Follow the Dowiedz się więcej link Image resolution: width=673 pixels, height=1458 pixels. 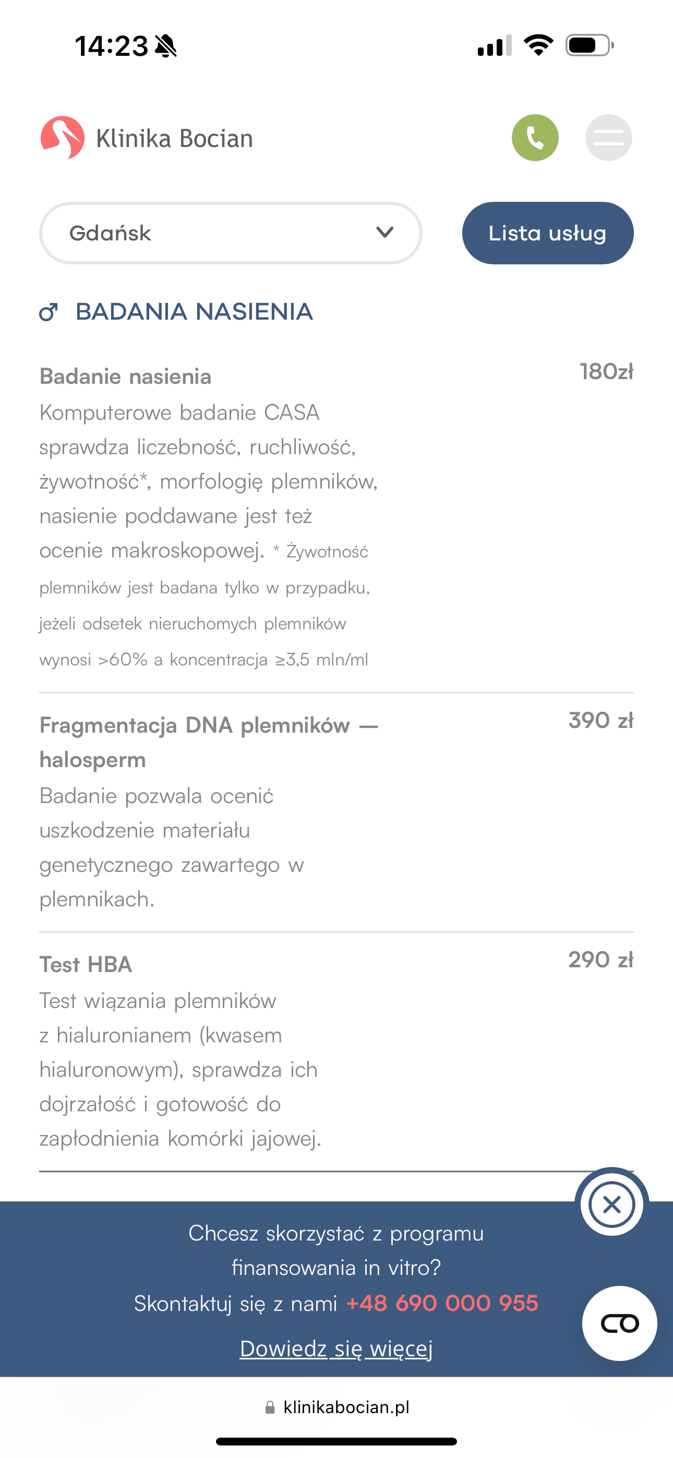coord(336,1348)
